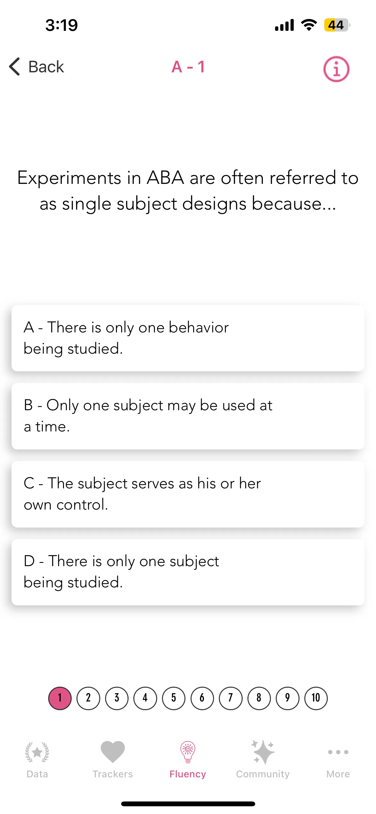376x814 pixels.
Task: Choose answer D only one subject studied
Action: (188, 572)
